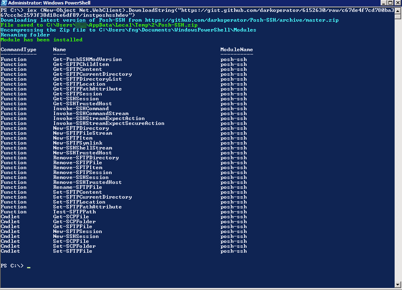Click New-SFTPItem function name

point(73,138)
